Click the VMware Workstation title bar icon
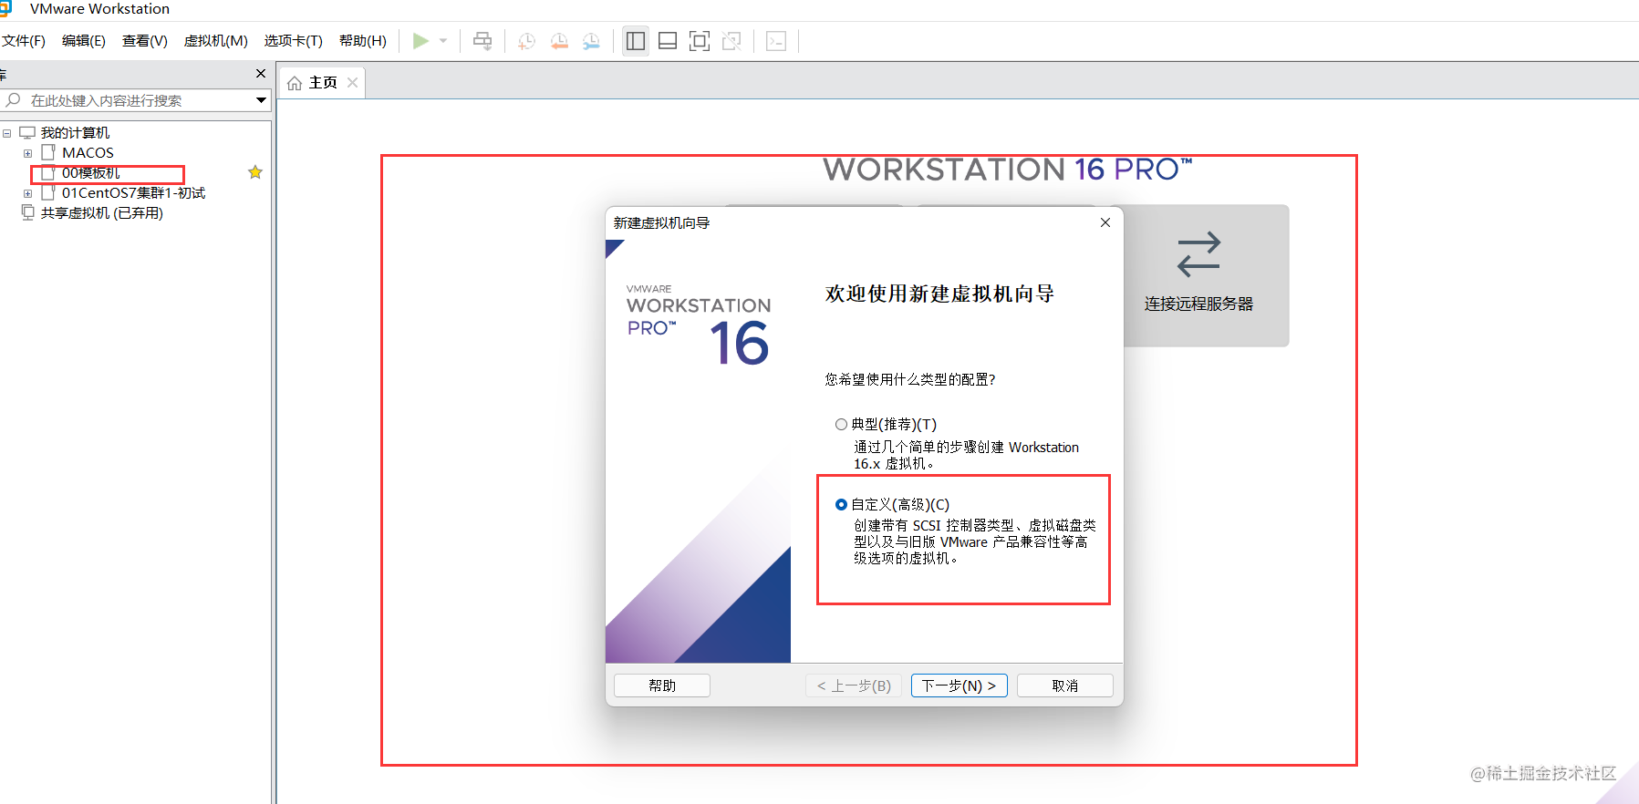1639x804 pixels. [x=5, y=8]
